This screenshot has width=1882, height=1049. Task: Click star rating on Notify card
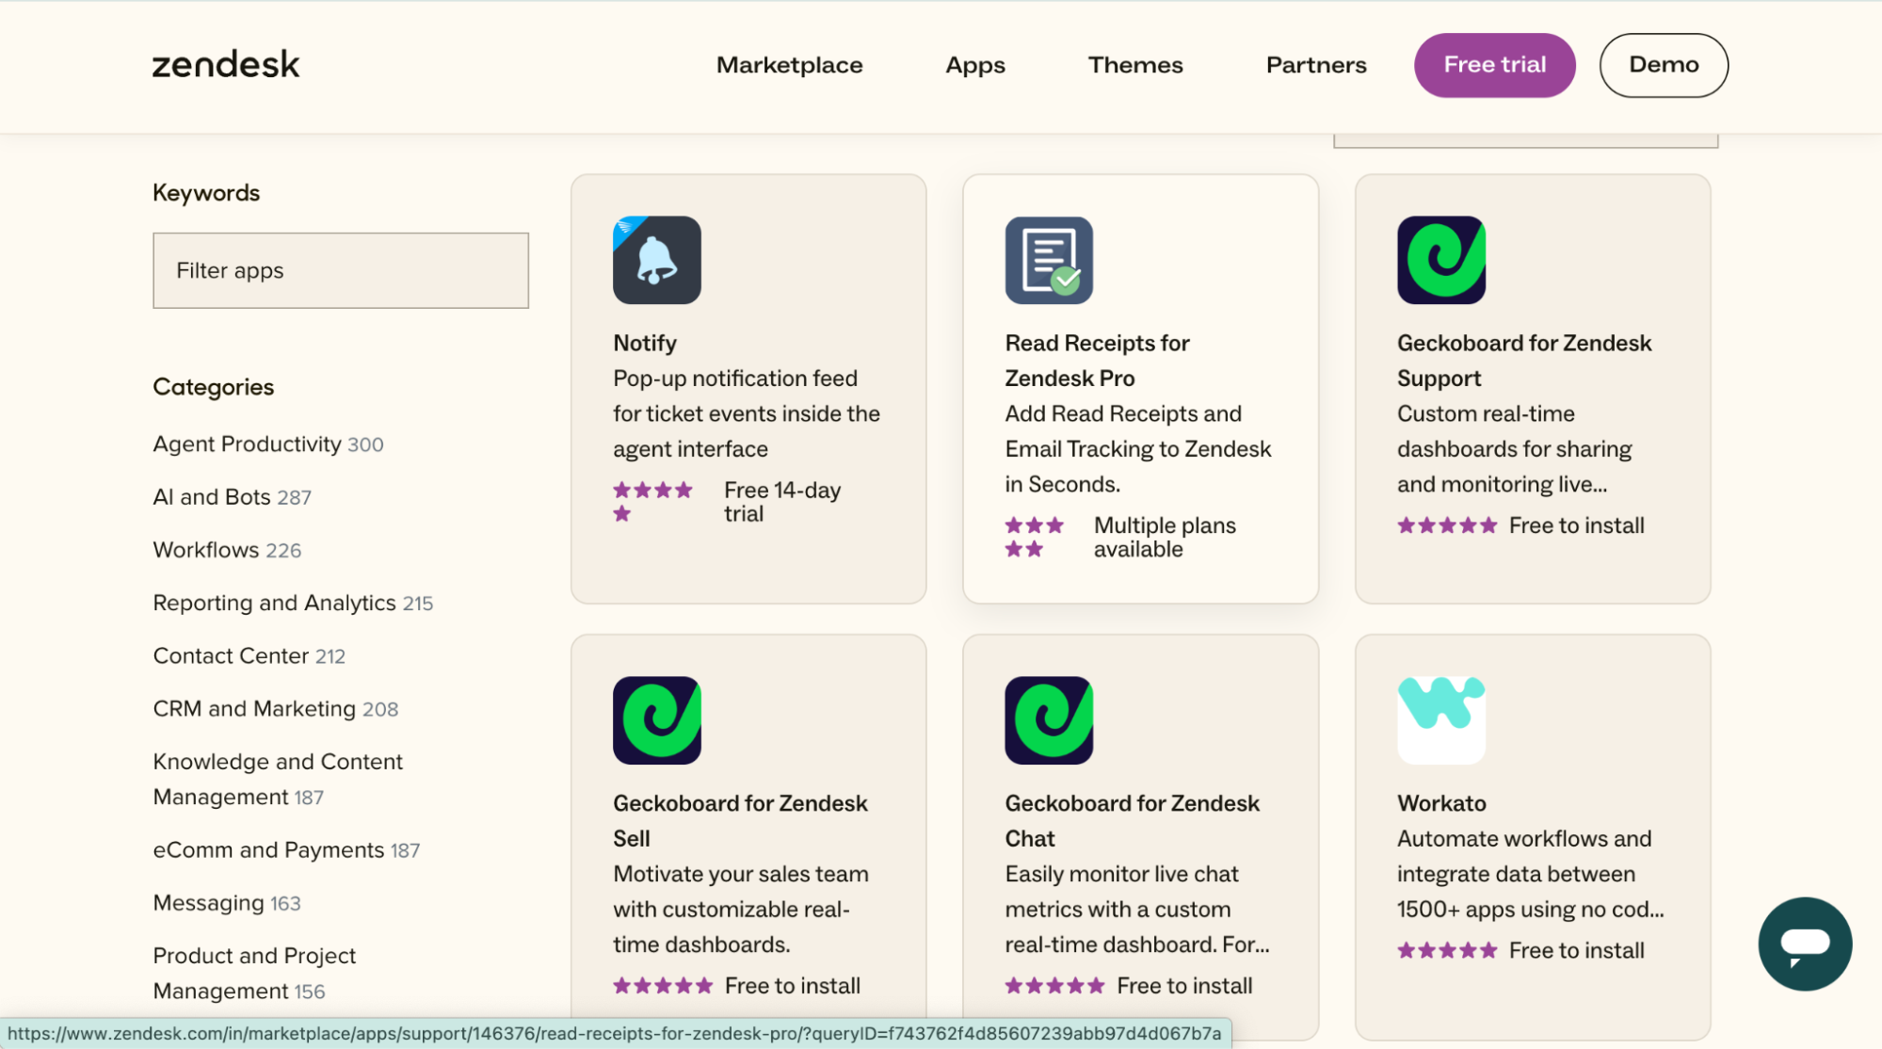click(653, 501)
